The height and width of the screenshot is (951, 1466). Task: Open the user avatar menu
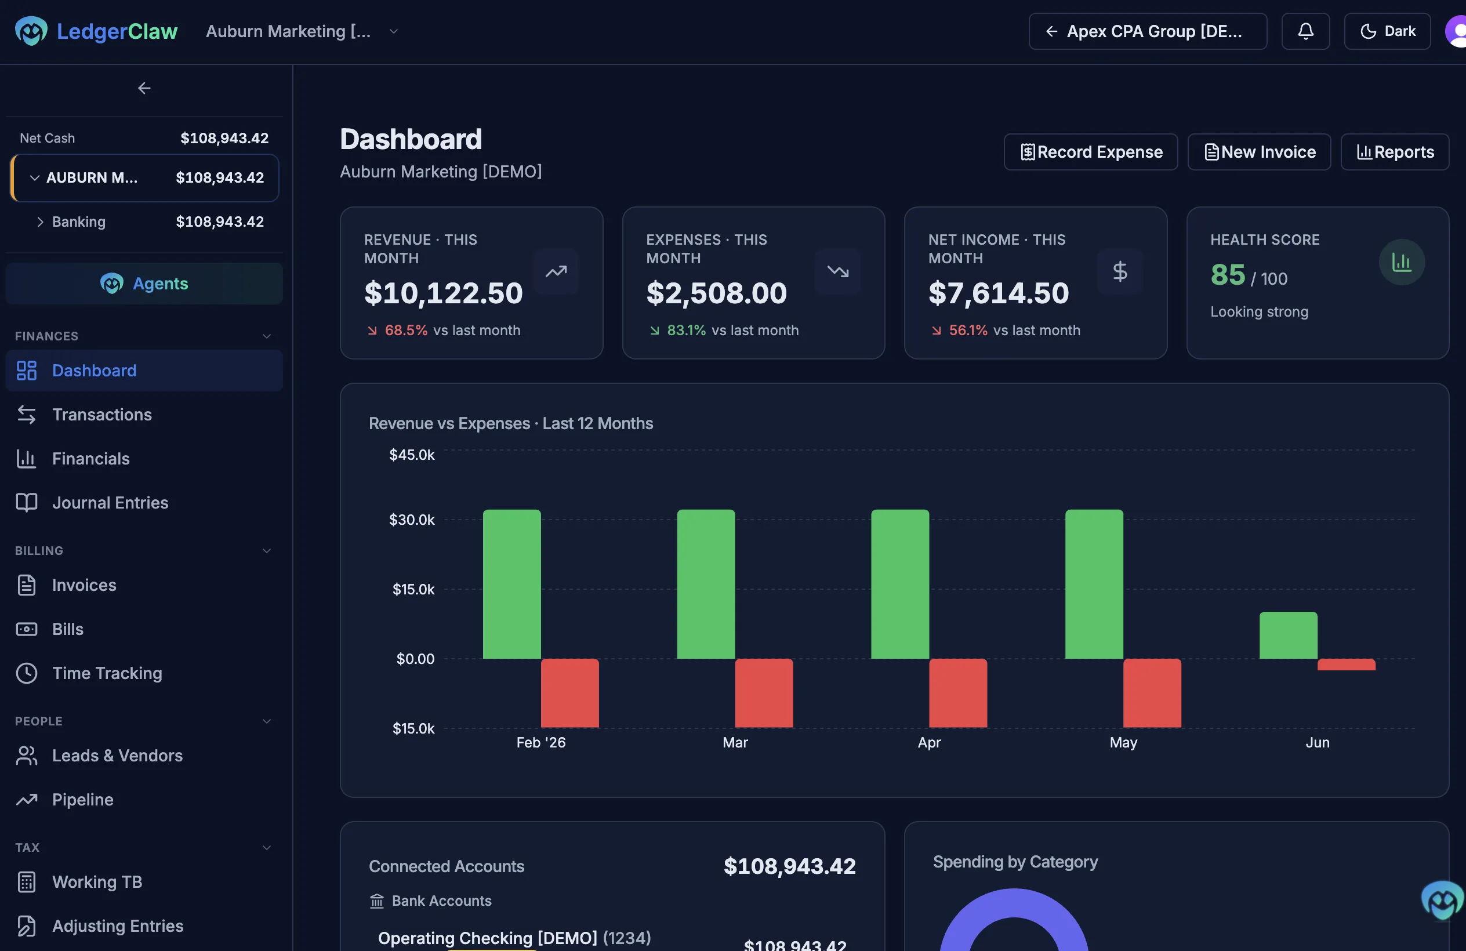coord(1456,31)
